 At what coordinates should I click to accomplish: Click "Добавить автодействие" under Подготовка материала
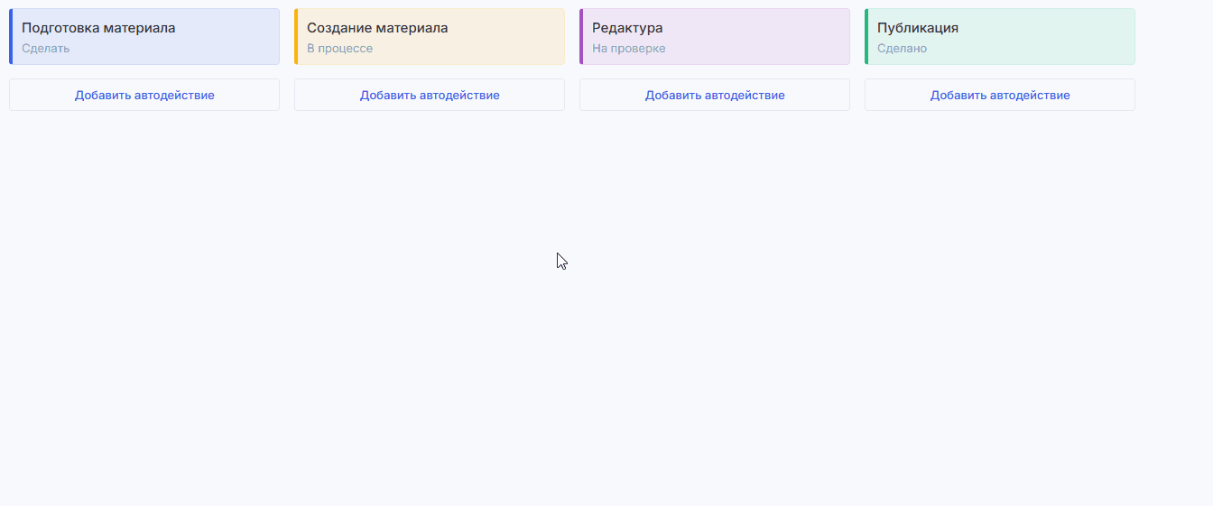(x=144, y=95)
